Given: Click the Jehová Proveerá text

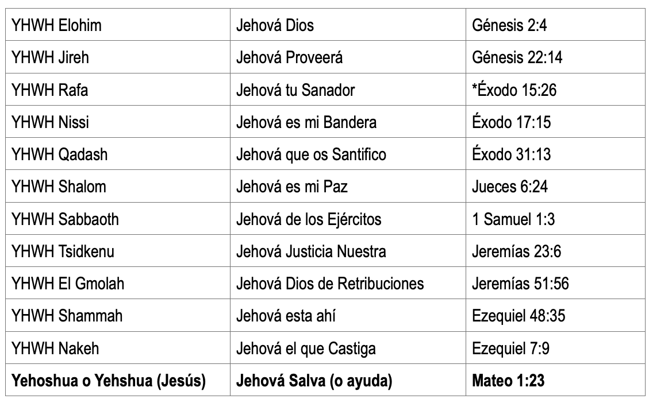Looking at the screenshot, I should [289, 57].
